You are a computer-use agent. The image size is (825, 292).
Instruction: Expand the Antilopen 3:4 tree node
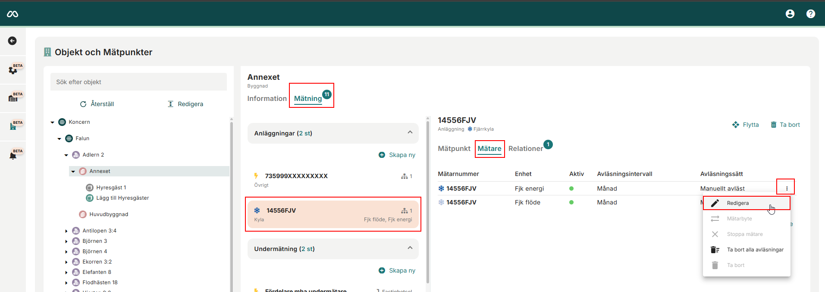coord(66,231)
